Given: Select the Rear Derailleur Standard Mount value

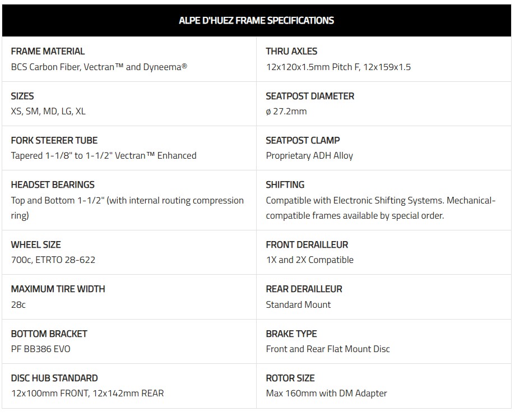Looking at the screenshot, I should 298,304.
